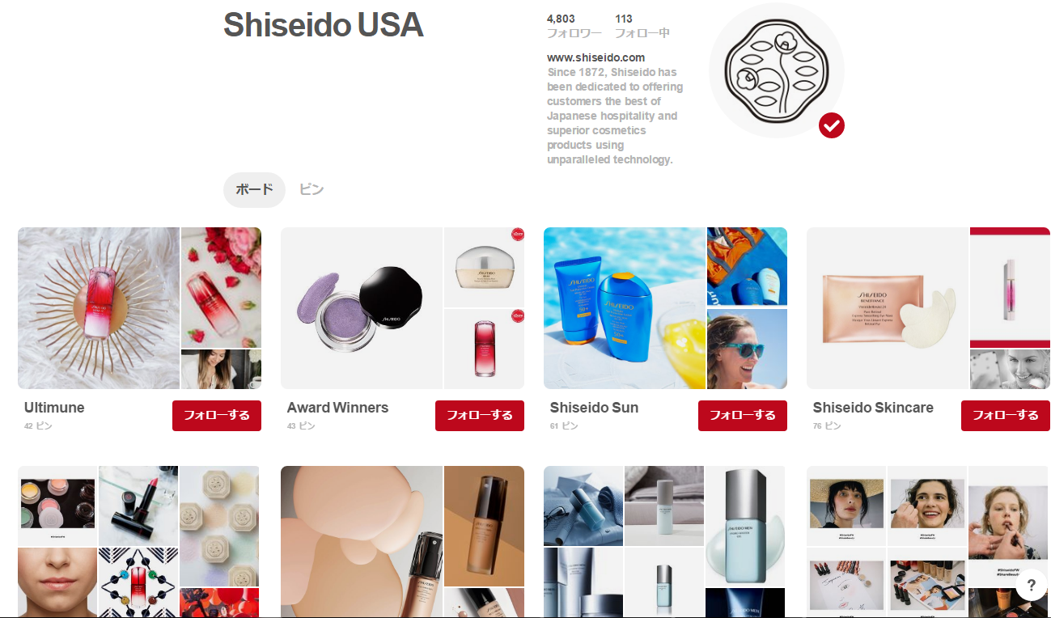Screen dimensions: 1051x618
Task: Open the Shiseido Sun sunscreen bottles cover
Action: click(x=625, y=308)
